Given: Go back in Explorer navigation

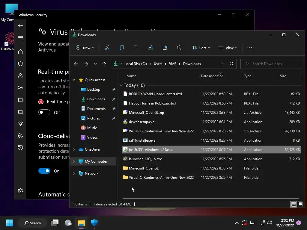Looking at the screenshot, I should (76, 64).
